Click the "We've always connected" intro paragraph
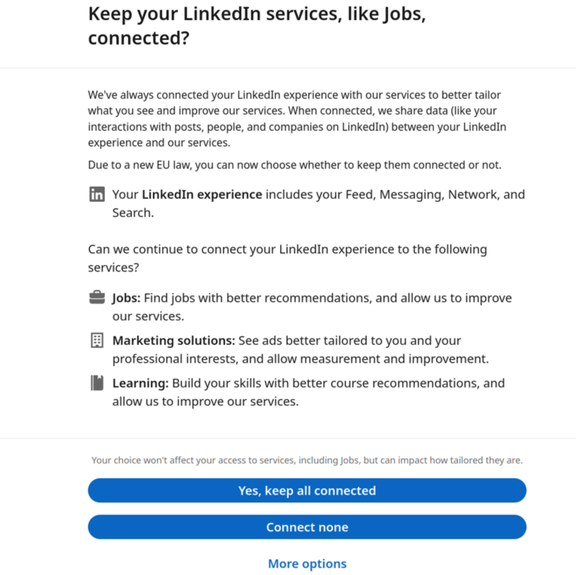Viewport: 576px width, 575px height. tap(296, 118)
